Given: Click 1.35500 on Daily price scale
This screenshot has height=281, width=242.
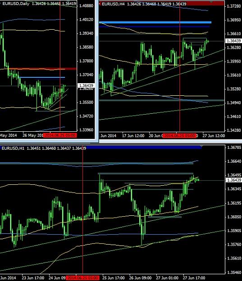Looking at the screenshot, I should click(87, 103).
